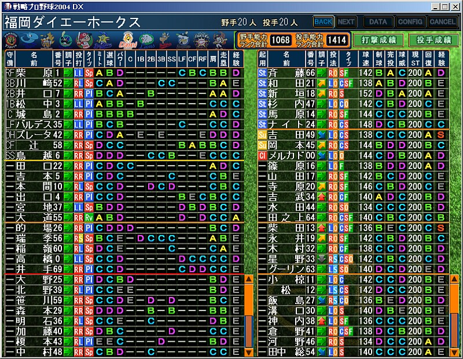Image resolution: width=463 pixels, height=359 pixels.
Task: Click the CANCEL button
Action: click(x=442, y=22)
